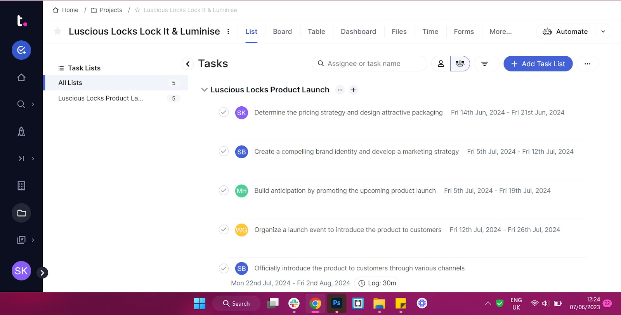Open the Dashboard tab
The image size is (621, 315).
pyautogui.click(x=358, y=31)
